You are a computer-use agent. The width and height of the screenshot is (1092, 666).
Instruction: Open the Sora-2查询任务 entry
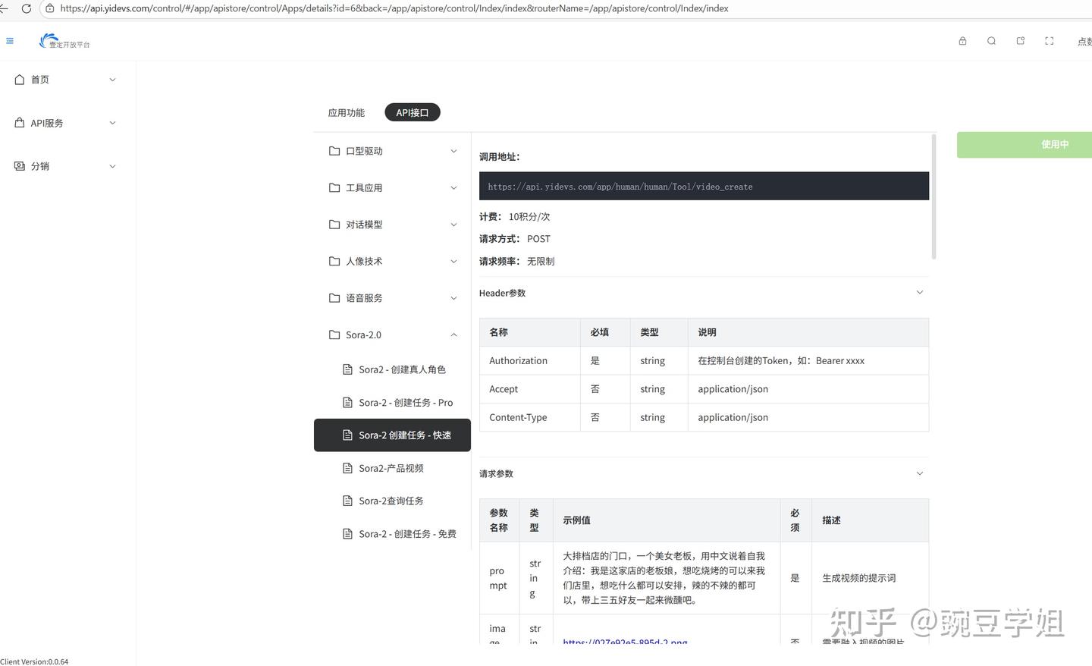[x=392, y=501]
